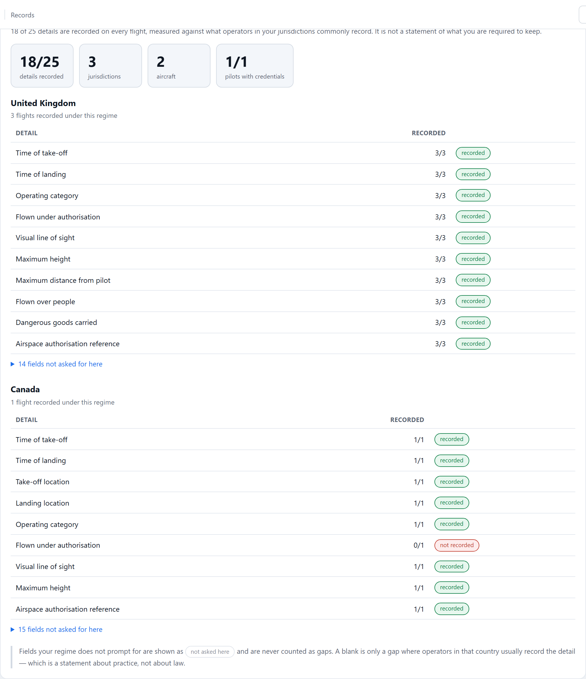
Task: Click the recorded badge for Dangerous goods carried
Action: coord(473,323)
